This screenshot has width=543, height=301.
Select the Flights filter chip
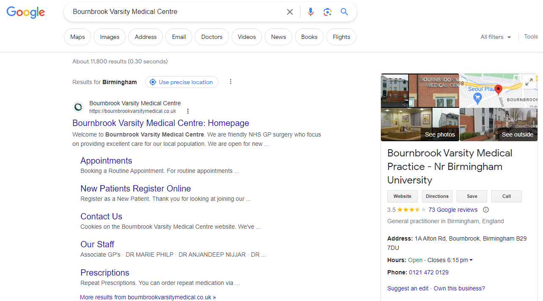(x=341, y=37)
